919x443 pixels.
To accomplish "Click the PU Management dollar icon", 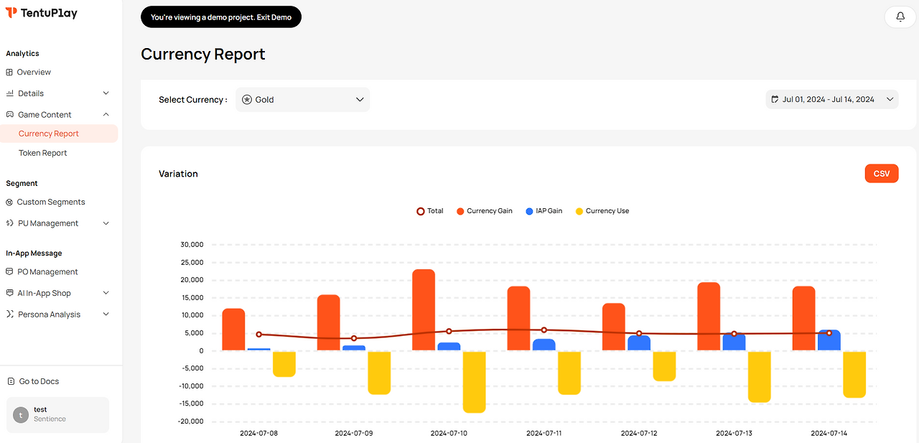I will tap(10, 223).
